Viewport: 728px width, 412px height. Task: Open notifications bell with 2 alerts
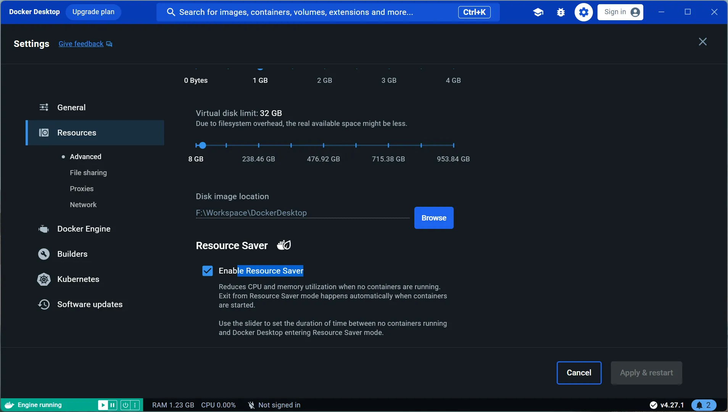[704, 405]
